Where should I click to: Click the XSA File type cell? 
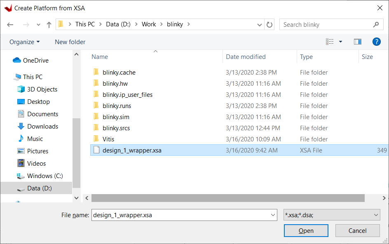(x=311, y=150)
